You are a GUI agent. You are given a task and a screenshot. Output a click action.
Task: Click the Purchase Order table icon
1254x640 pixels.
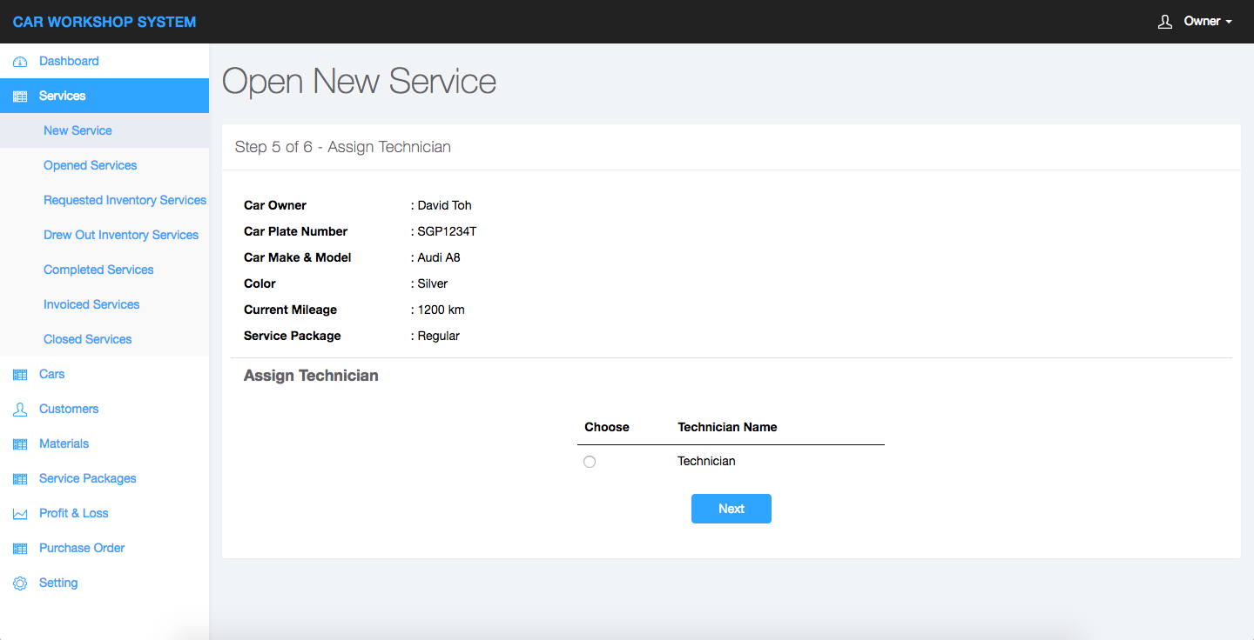(x=20, y=549)
